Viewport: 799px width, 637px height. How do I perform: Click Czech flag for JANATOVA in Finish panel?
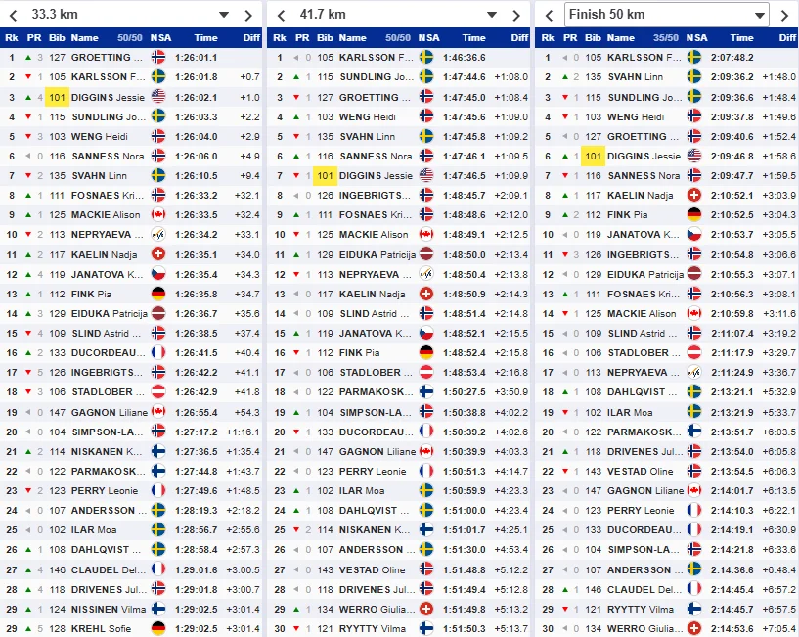point(694,235)
